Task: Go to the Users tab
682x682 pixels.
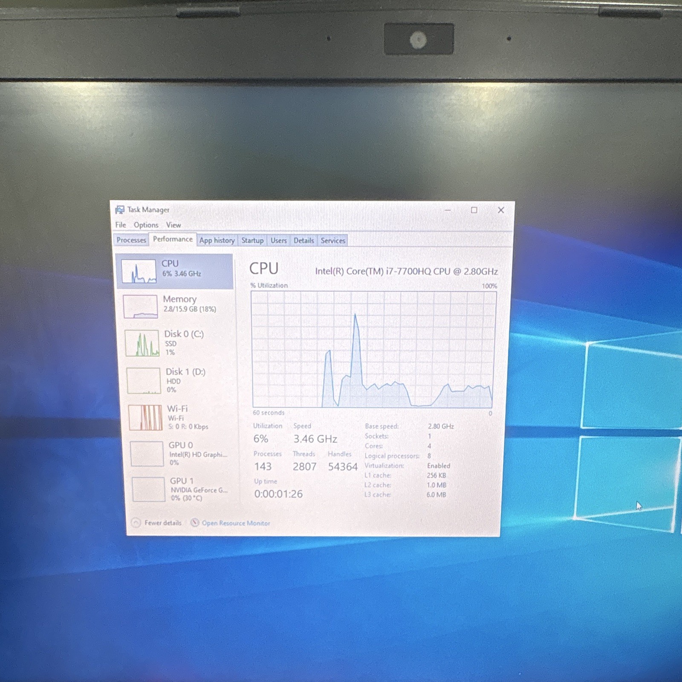Action: tap(279, 240)
